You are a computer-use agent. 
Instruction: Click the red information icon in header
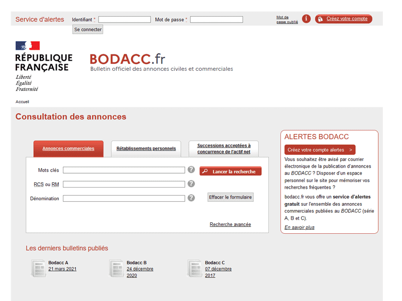coord(306,19)
